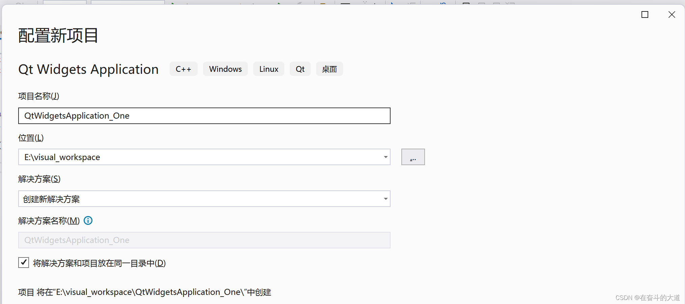
Task: Click the 项目名称(J) label
Action: pos(39,96)
